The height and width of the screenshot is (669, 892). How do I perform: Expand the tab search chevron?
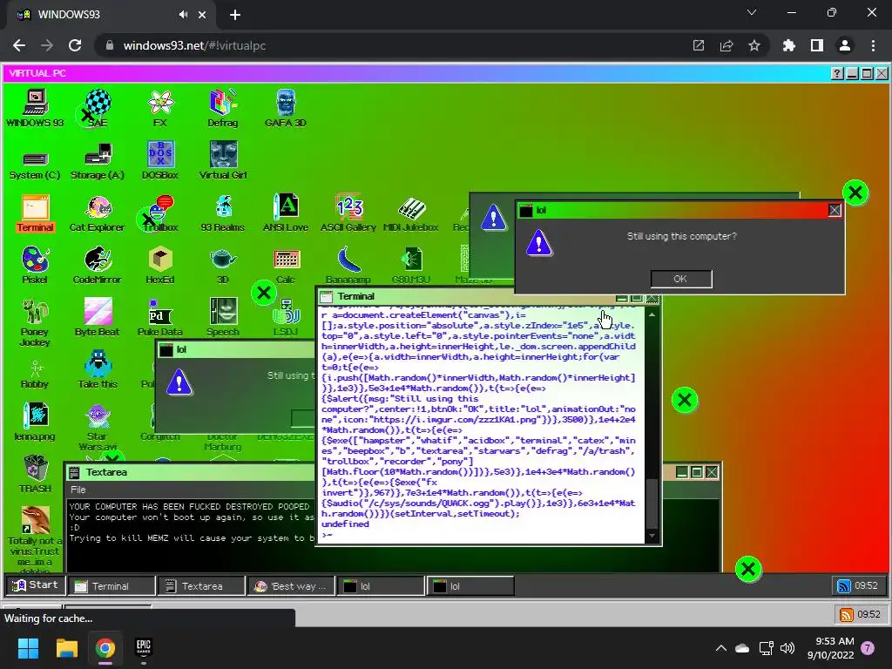[752, 12]
